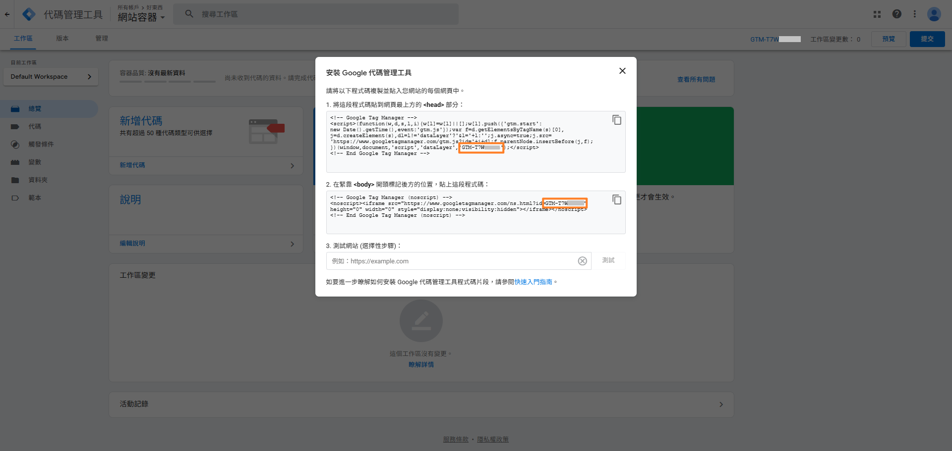This screenshot has width=952, height=451.
Task: Click the 代碼 tags sidebar icon
Action: 15,127
